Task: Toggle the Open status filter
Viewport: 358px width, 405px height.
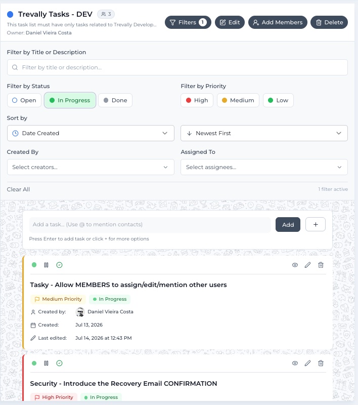Action: pos(24,100)
